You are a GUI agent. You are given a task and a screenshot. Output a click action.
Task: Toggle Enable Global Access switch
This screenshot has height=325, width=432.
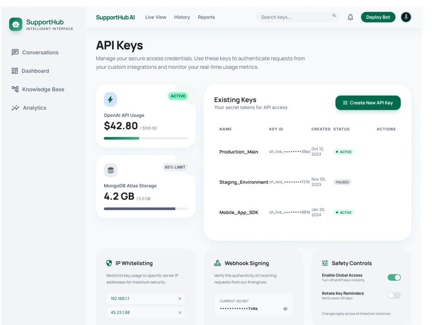coord(394,277)
